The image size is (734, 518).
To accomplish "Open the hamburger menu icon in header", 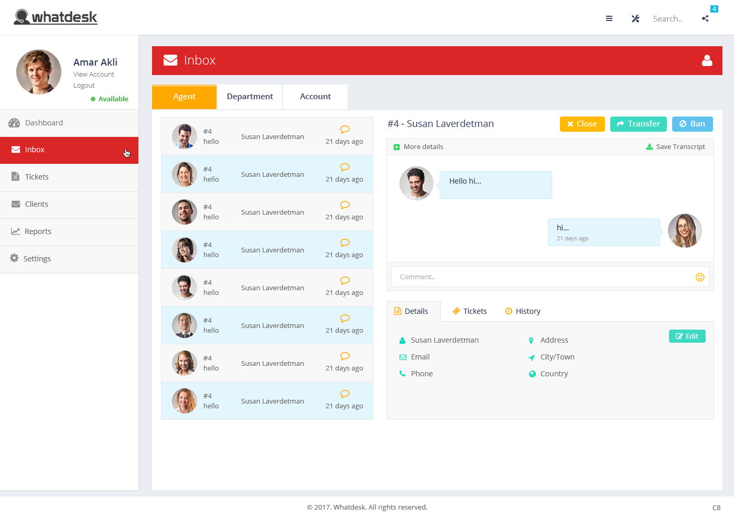I will tap(609, 19).
